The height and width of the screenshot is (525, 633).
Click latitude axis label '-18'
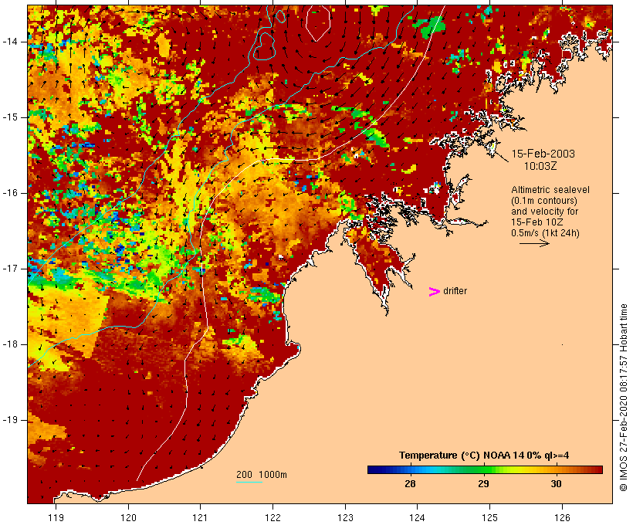10,344
